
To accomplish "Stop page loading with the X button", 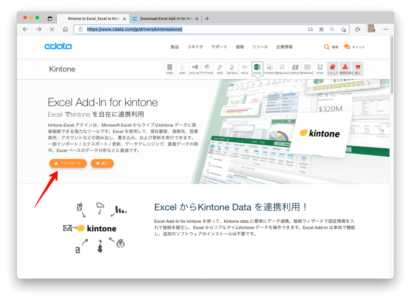I will pyautogui.click(x=52, y=29).
